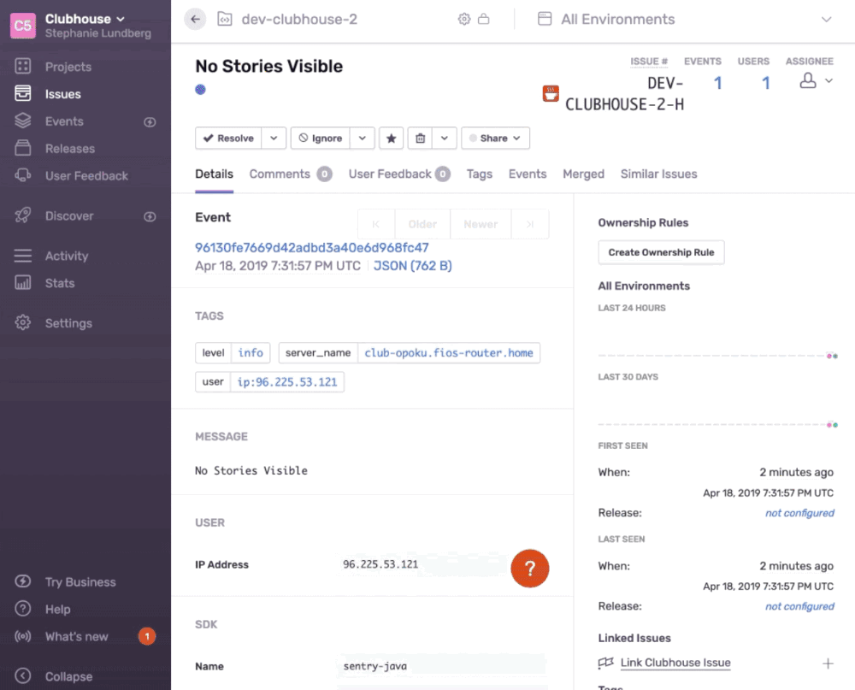Click the event ID hash link

point(312,248)
